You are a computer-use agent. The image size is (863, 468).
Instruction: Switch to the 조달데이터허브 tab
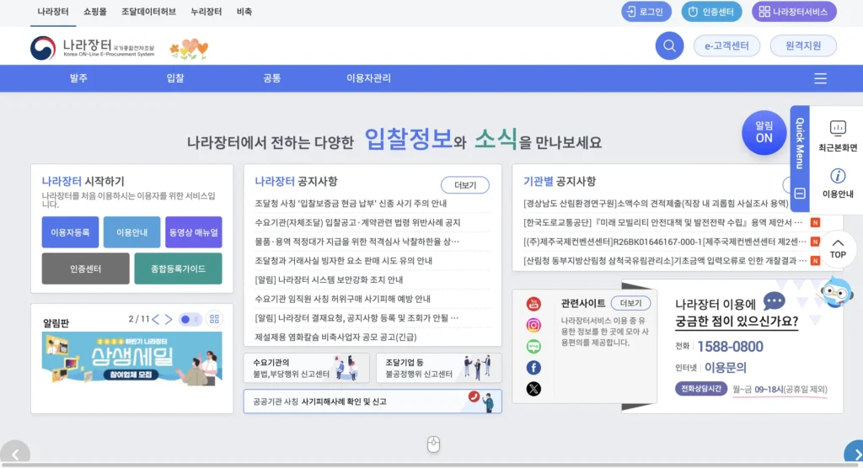pos(148,12)
